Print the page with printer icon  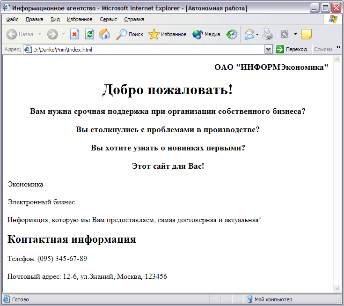click(267, 34)
